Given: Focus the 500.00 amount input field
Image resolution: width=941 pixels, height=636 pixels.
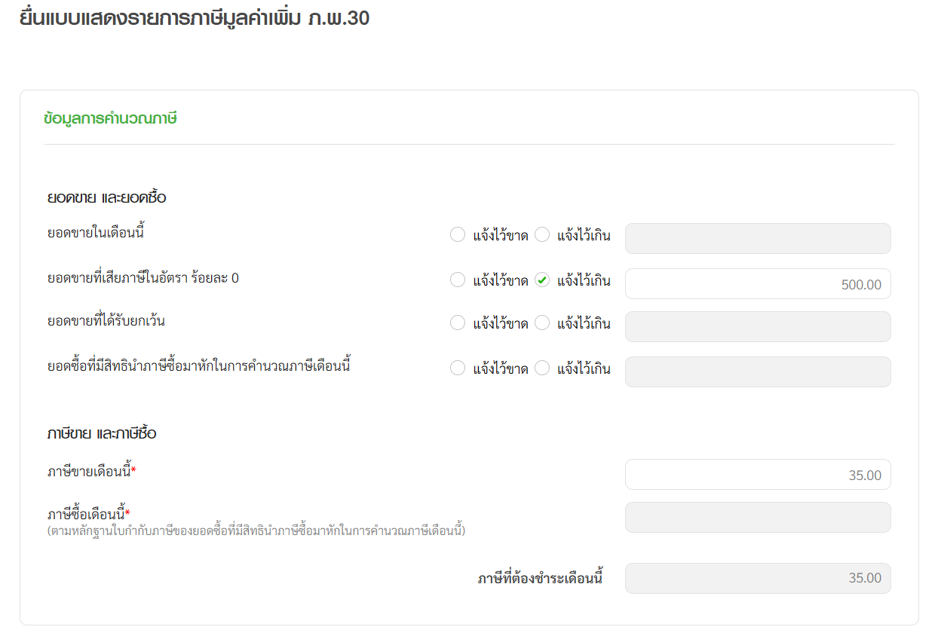Looking at the screenshot, I should pos(757,284).
